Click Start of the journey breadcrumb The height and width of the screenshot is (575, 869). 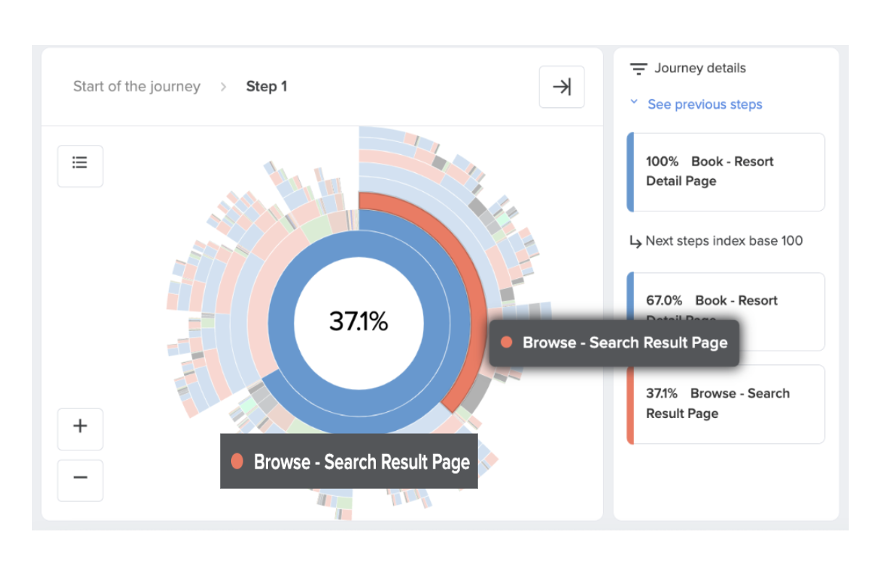coord(136,86)
